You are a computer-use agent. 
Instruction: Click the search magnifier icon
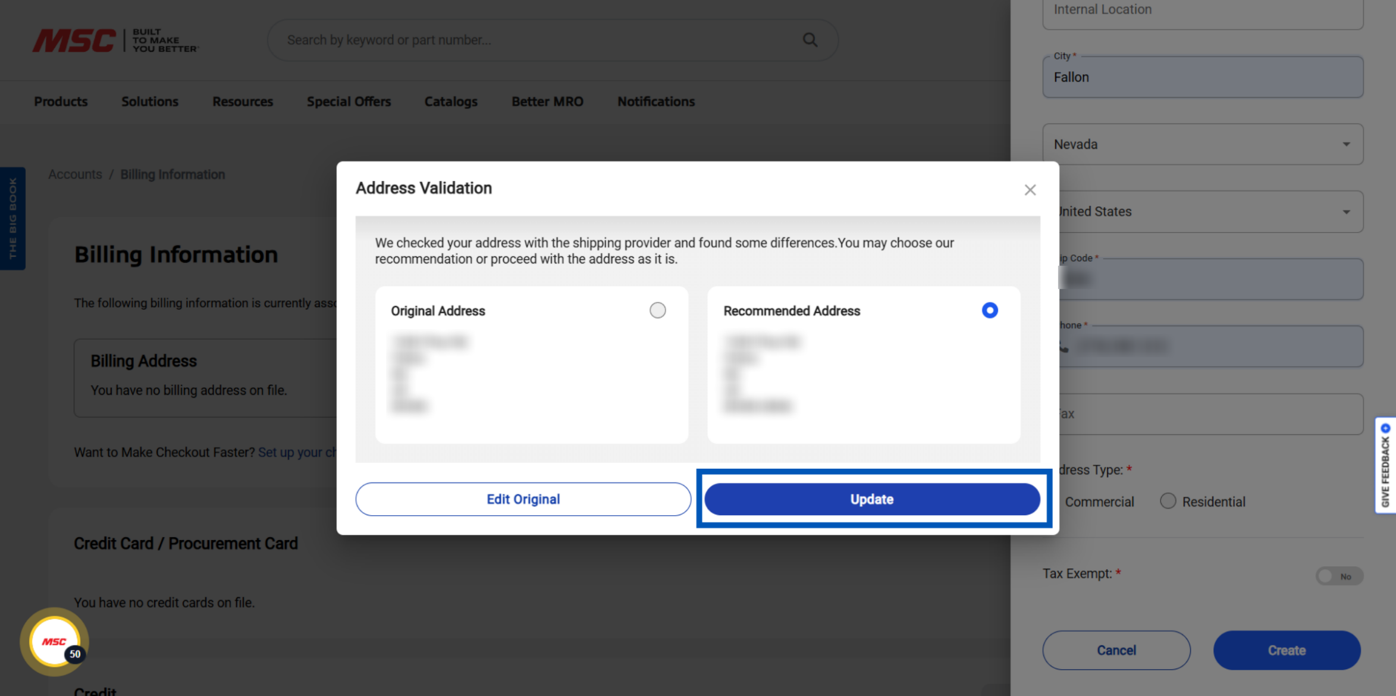810,40
